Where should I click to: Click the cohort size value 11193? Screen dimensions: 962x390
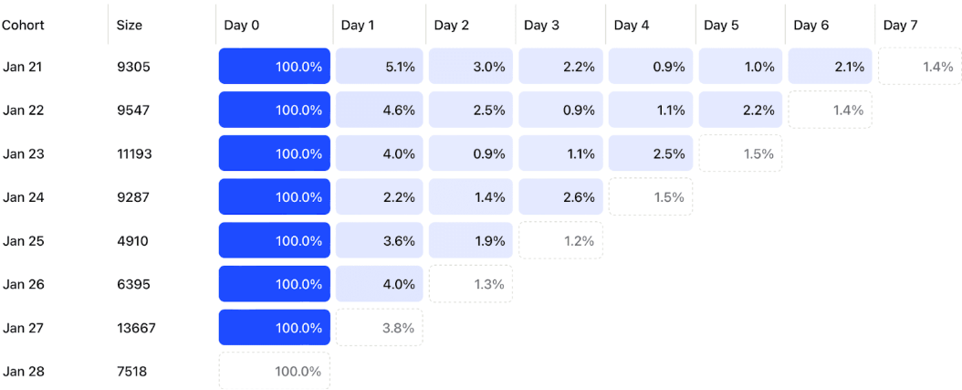coord(134,153)
